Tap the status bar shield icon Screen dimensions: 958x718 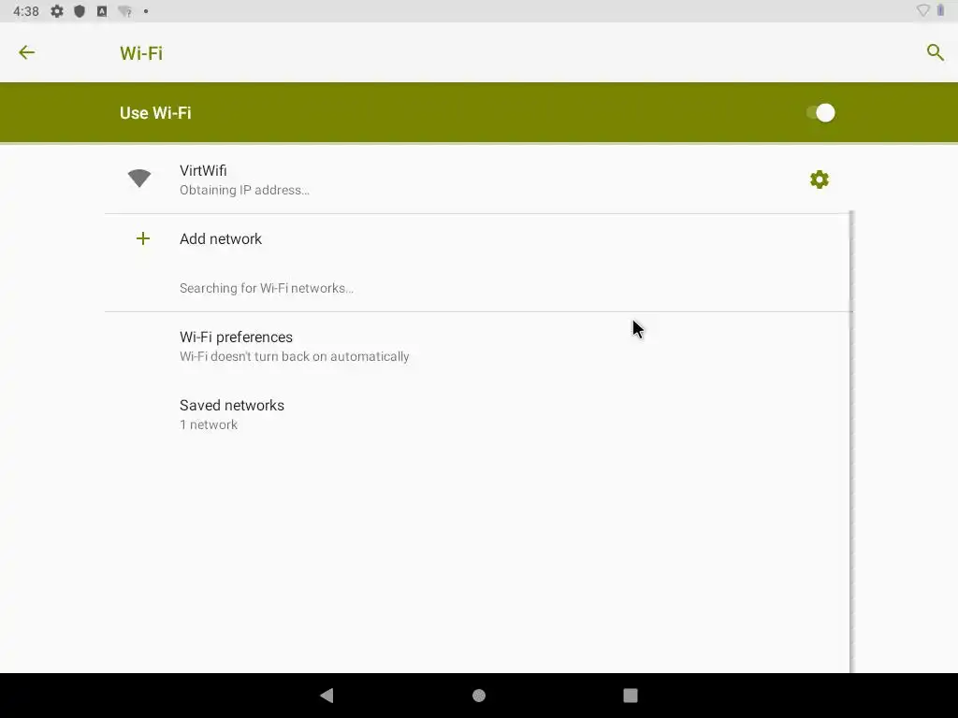pos(80,11)
